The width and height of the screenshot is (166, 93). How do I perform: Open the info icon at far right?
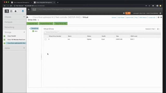pyautogui.click(x=161, y=17)
